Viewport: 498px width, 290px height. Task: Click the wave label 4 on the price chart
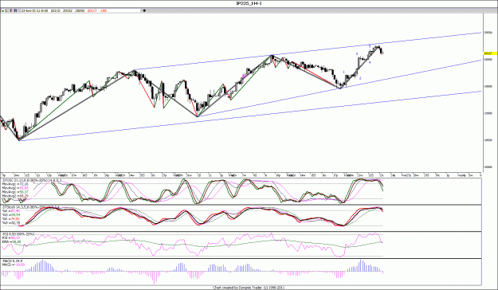click(370, 62)
